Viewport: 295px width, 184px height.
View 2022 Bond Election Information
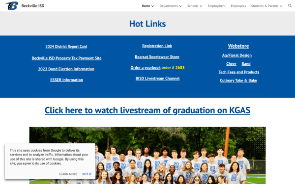pos(66,69)
